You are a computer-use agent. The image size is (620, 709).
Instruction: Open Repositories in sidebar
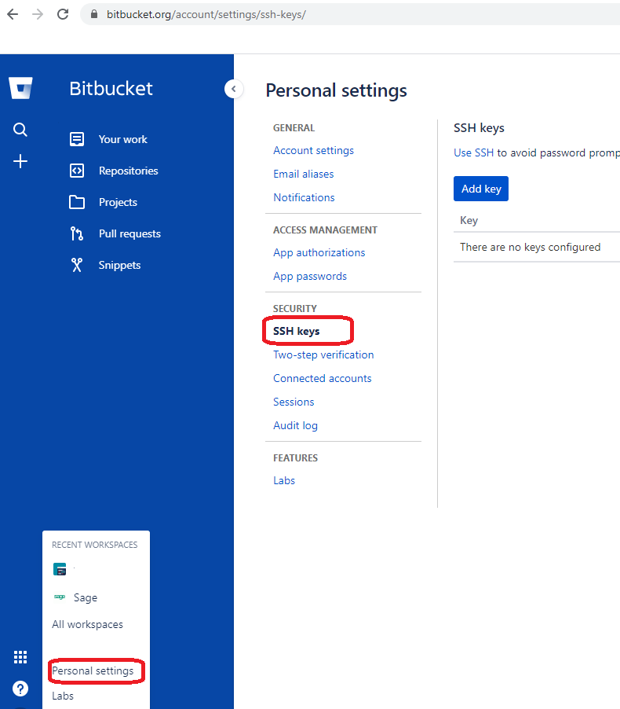coord(128,171)
